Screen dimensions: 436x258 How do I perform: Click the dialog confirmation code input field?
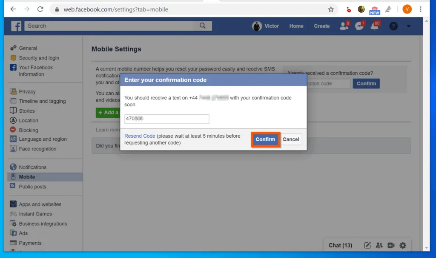pos(167,119)
